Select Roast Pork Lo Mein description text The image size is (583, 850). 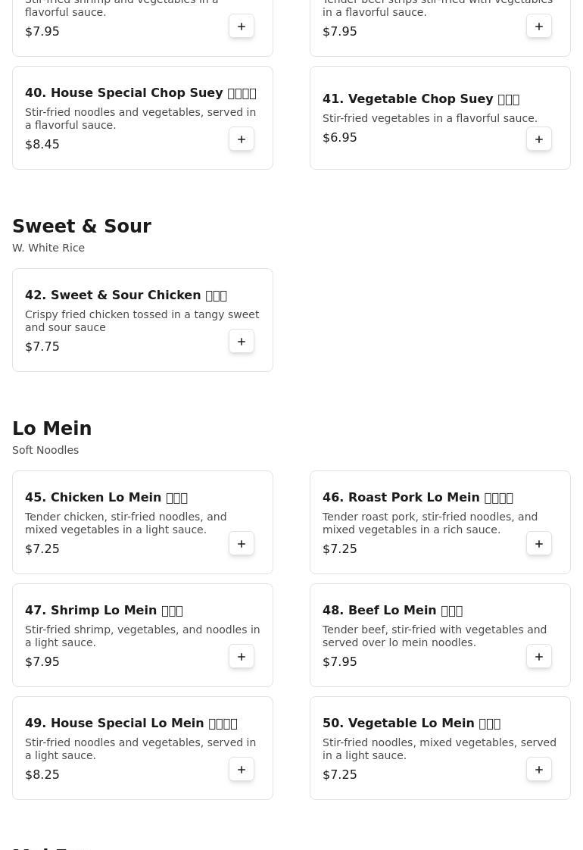pyautogui.click(x=429, y=523)
